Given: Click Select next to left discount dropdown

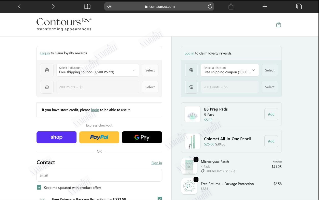Looking at the screenshot, I should 150,70.
